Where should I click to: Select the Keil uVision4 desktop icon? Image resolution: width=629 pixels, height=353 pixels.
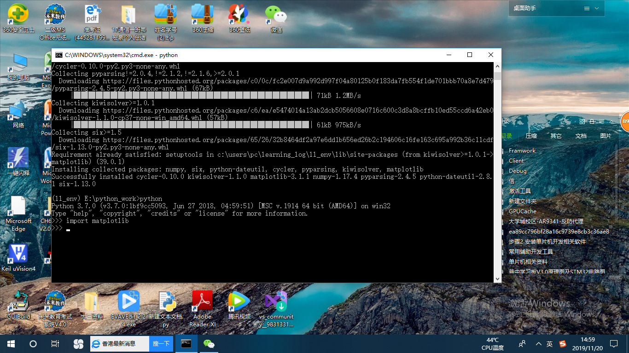(x=18, y=257)
